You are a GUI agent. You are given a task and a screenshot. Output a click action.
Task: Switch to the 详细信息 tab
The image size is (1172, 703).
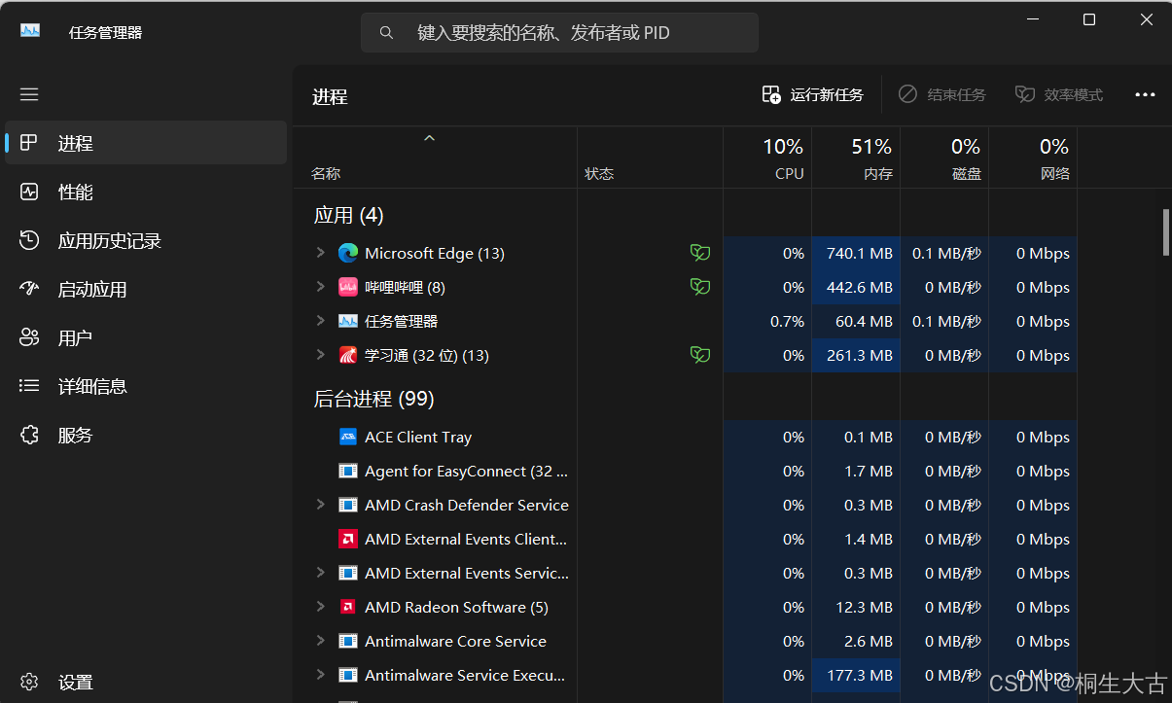(146, 386)
